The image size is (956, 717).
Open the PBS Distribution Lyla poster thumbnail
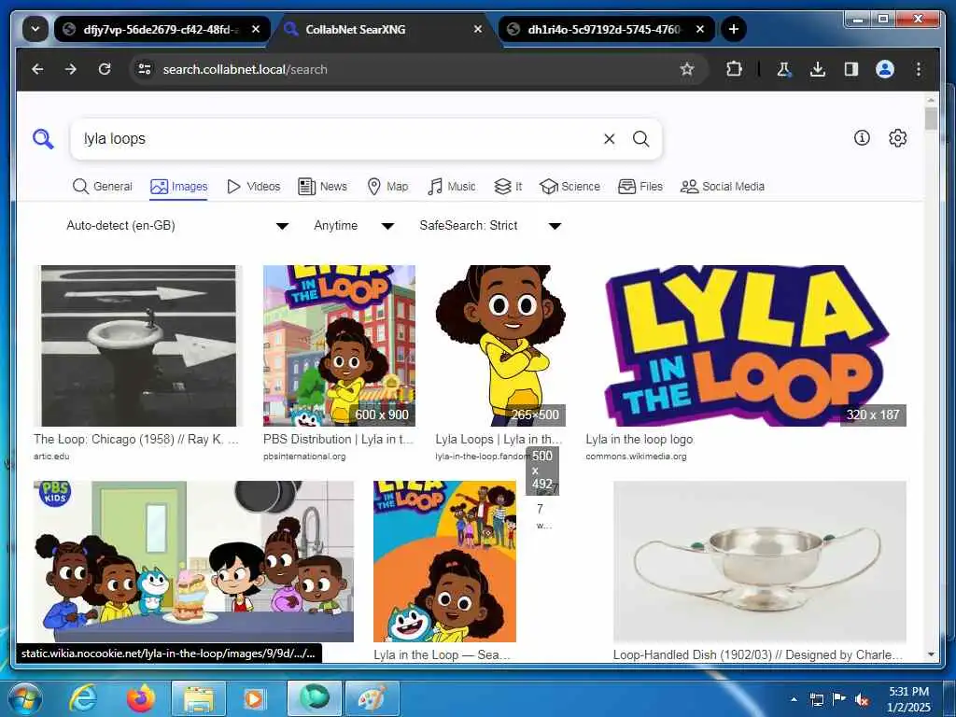pyautogui.click(x=339, y=345)
